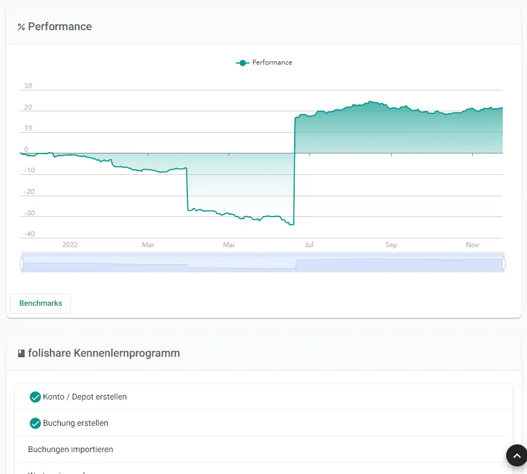Viewport: 527px width, 474px height.
Task: Click the Mar label on the time axis
Action: pyautogui.click(x=148, y=245)
